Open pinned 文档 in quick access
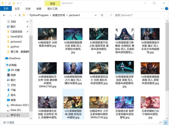 pos(13,22)
